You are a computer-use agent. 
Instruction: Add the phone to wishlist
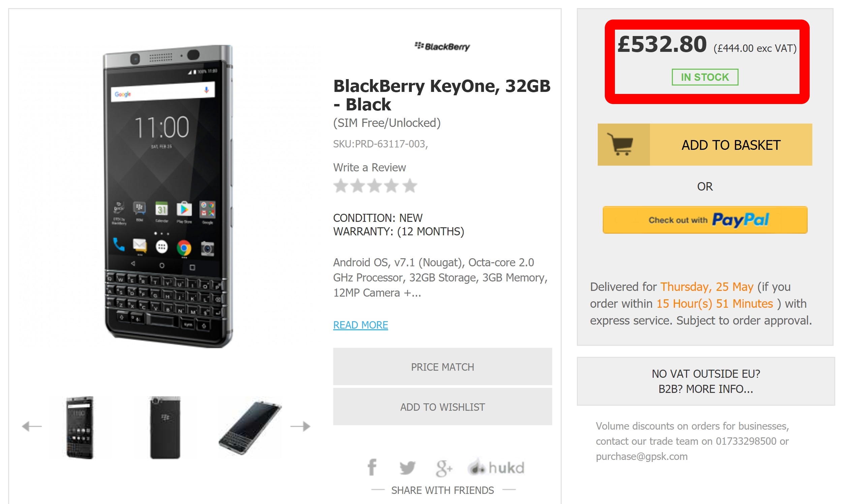(442, 407)
